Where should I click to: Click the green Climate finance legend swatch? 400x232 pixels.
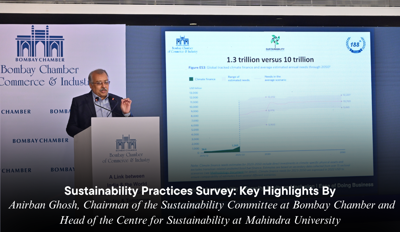click(191, 79)
